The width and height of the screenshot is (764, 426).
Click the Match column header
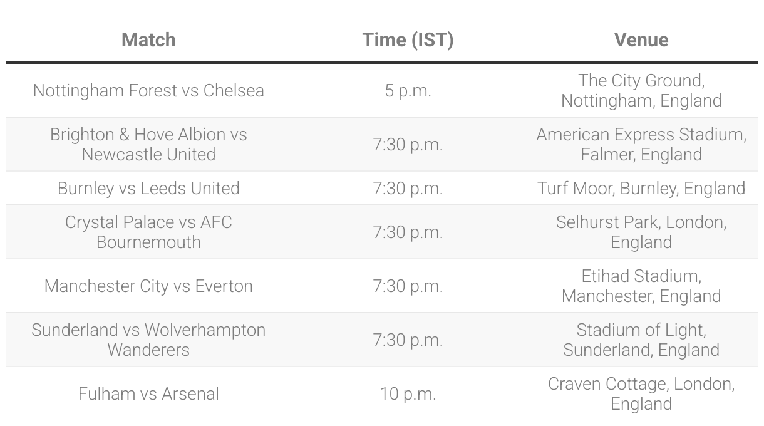point(148,40)
